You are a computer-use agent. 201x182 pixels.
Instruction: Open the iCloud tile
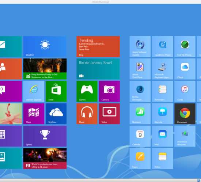click(185, 69)
